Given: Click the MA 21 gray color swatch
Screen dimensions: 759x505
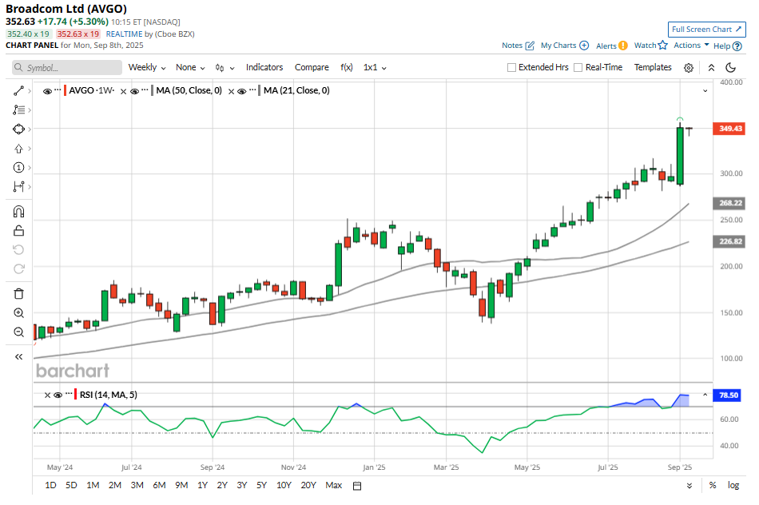Looking at the screenshot, I should [260, 90].
